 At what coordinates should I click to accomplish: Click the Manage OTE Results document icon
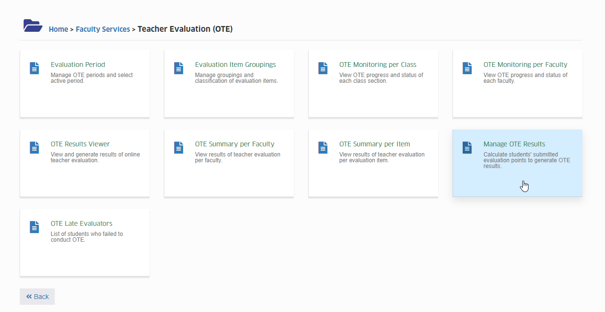[x=467, y=147]
